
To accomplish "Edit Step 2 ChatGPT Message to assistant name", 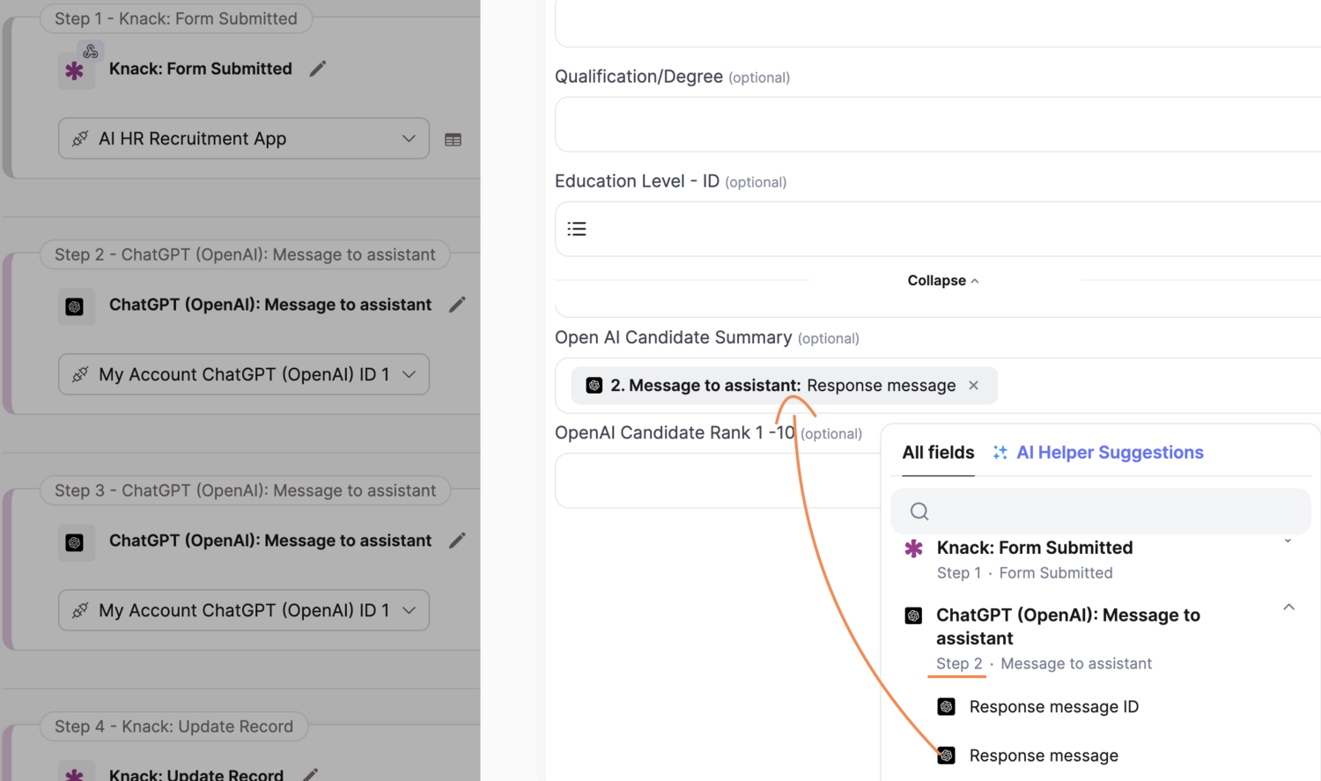I will pos(457,305).
